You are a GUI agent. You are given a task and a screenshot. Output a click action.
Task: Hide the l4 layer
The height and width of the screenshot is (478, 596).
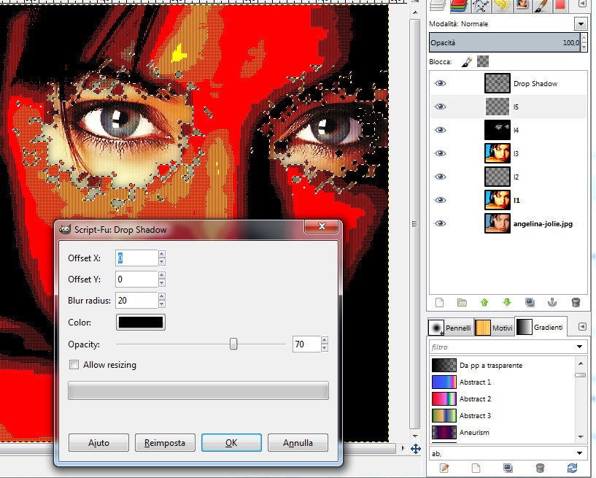click(x=440, y=130)
